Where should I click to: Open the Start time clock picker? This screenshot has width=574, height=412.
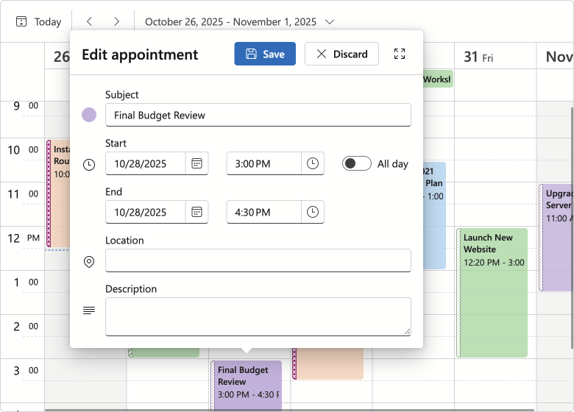313,163
